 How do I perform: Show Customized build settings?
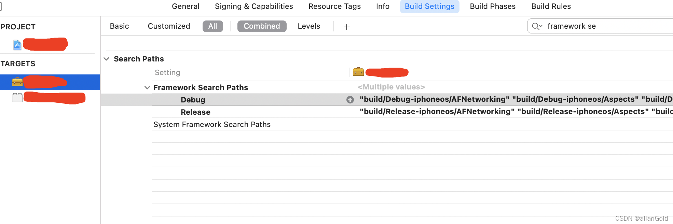tap(169, 26)
